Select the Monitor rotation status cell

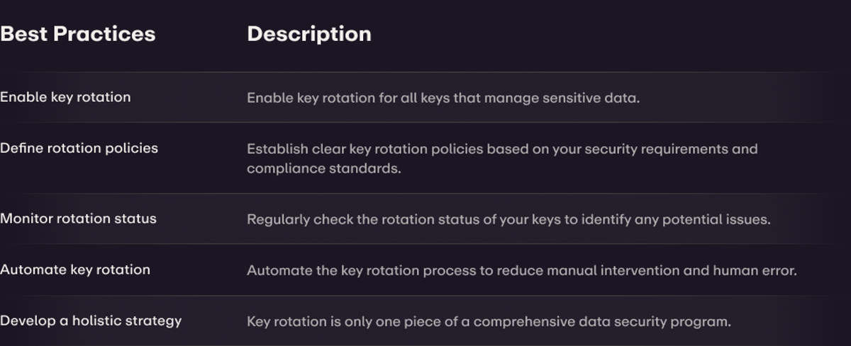click(78, 219)
